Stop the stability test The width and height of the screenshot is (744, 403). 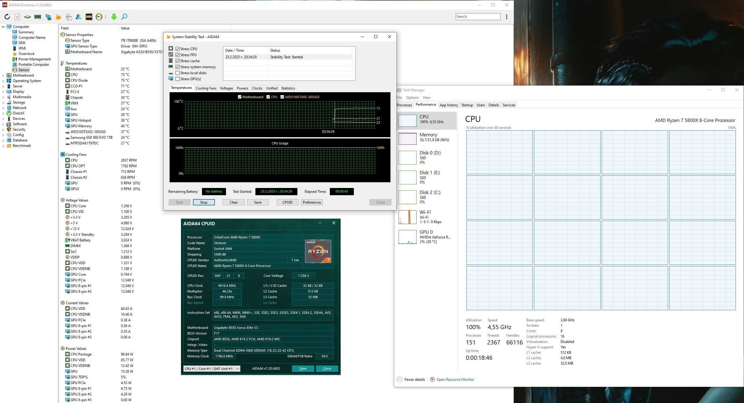click(x=204, y=202)
